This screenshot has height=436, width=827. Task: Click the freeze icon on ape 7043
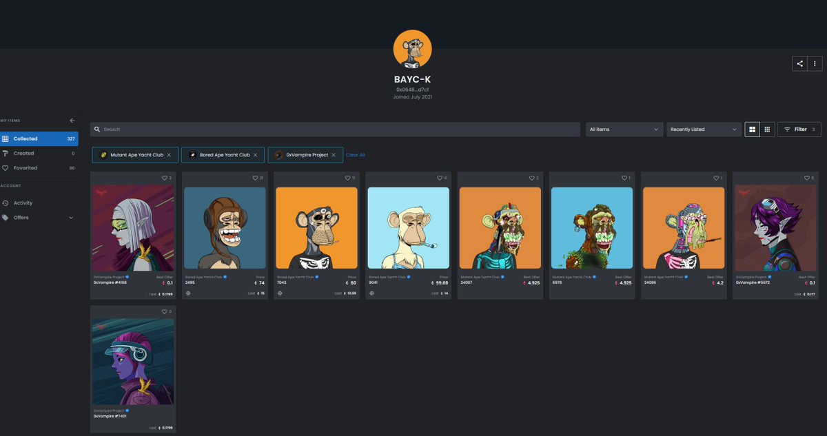(280, 293)
